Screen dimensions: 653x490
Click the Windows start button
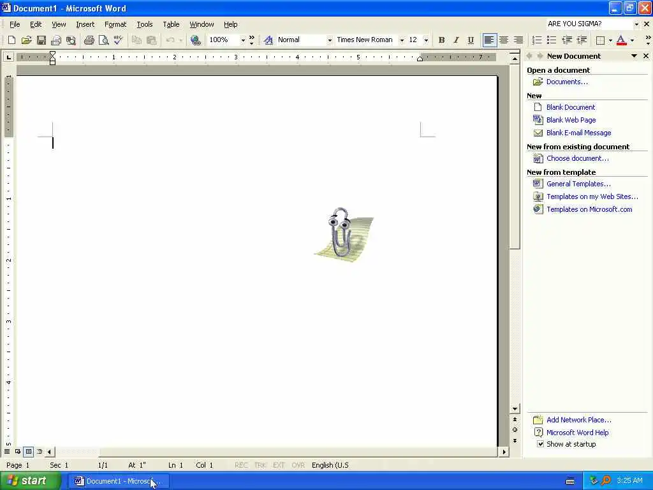coord(29,481)
